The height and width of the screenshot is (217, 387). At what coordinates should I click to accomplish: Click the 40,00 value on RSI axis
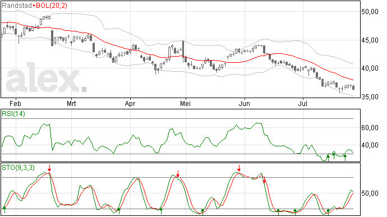[370, 145]
